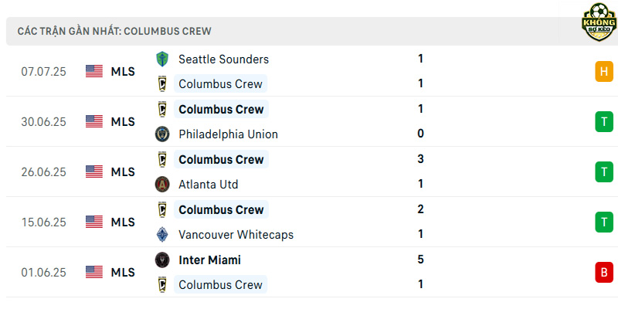Screen dimensions: 618x309
Task: Click the Vancouver Whitecaps club logo
Action: 162,234
